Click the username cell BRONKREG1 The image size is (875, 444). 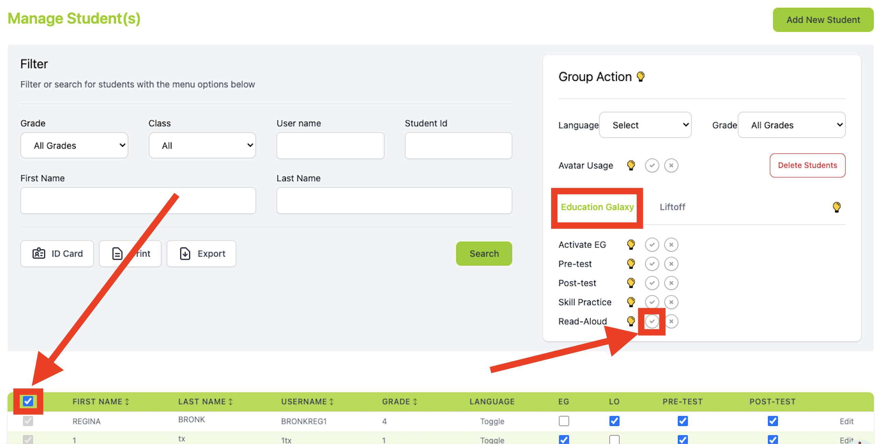coord(303,421)
